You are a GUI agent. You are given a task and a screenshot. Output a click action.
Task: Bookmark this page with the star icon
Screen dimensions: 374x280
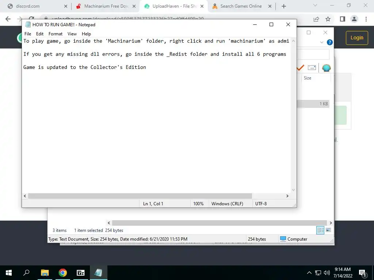(328, 19)
